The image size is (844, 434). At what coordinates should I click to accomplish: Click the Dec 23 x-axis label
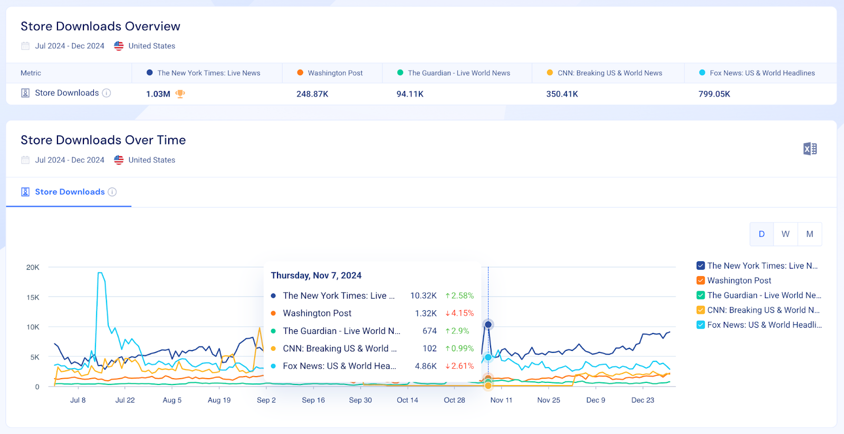[642, 400]
